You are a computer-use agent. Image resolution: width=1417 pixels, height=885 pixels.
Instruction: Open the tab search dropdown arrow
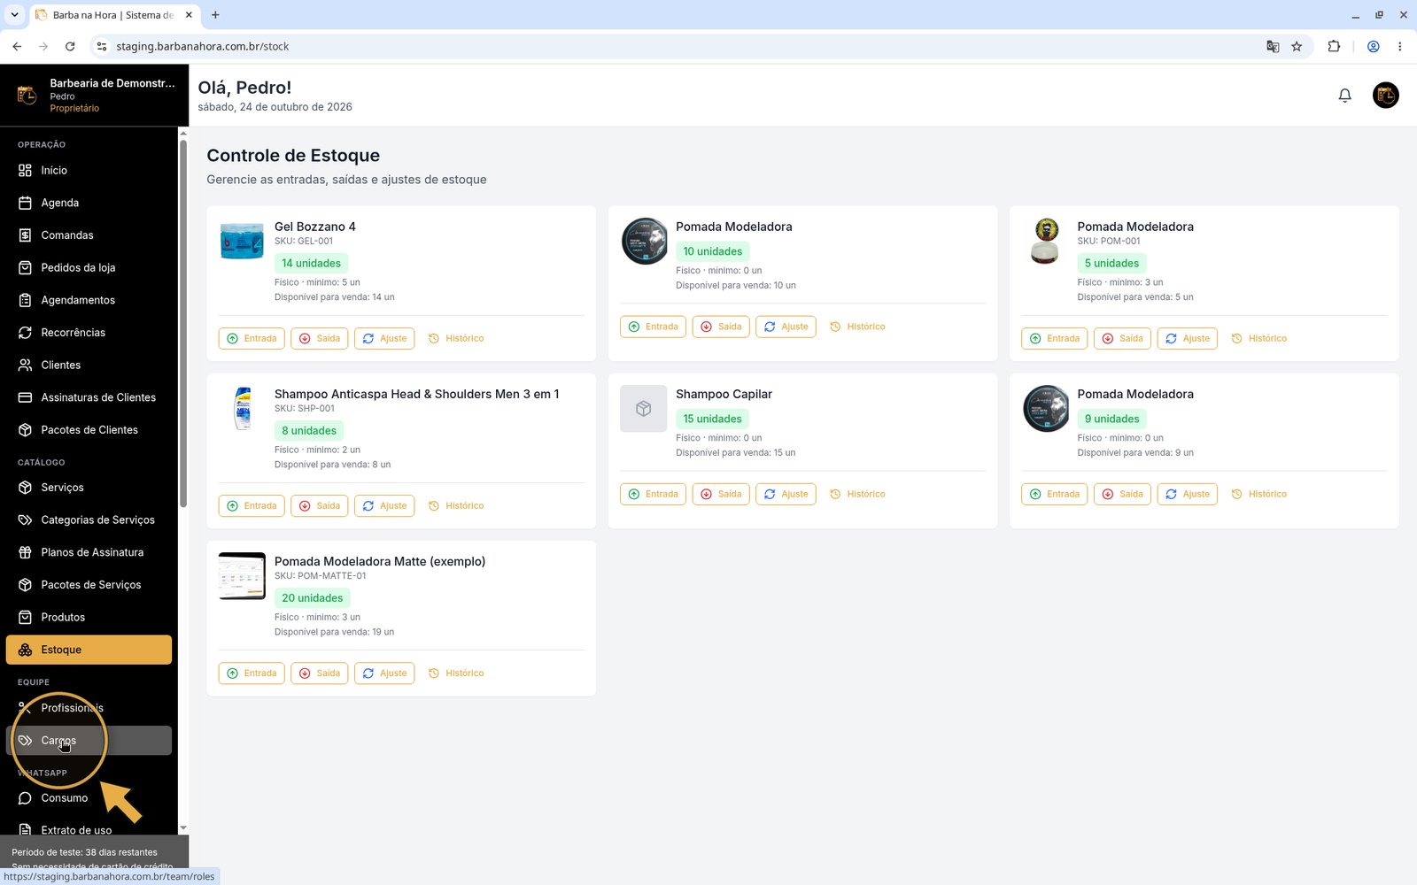tap(14, 14)
